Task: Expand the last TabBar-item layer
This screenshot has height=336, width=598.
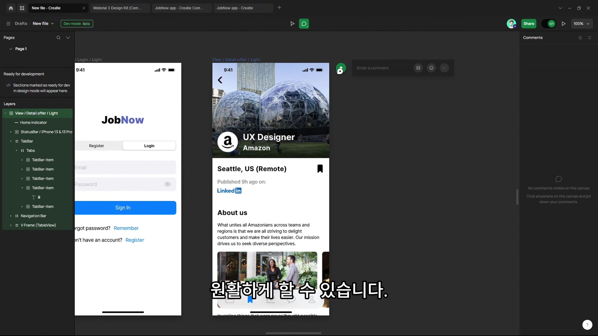Action: (22, 207)
